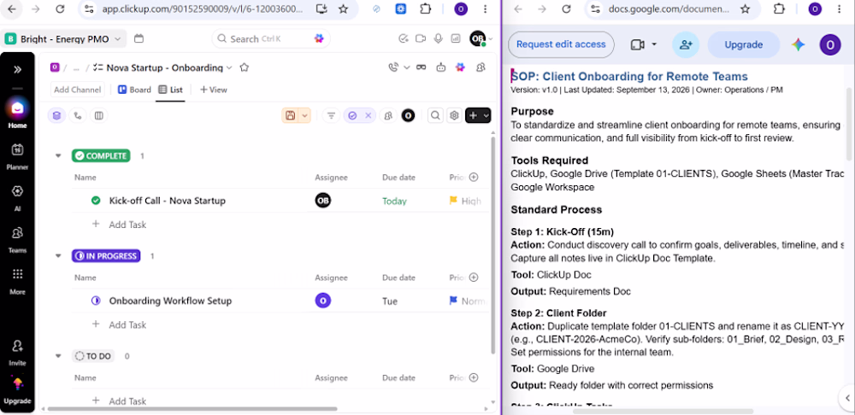855x415 pixels.
Task: Collapse the IN PROGRESS group
Action: (58, 256)
